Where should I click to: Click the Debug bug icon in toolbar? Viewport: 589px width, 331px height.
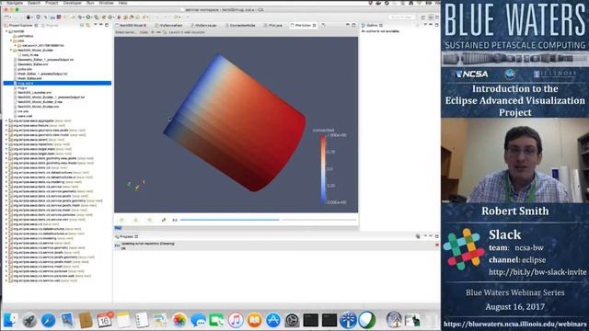coord(81,17)
